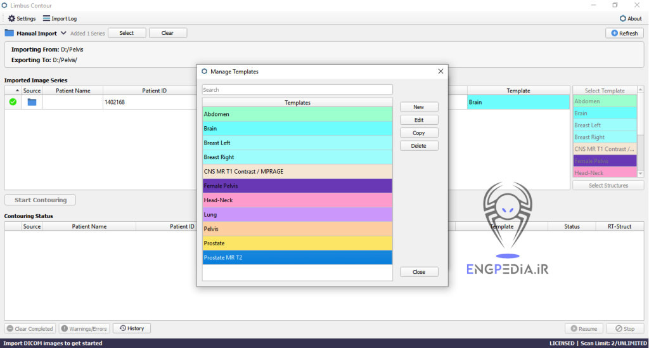Screen dimensions: 649x348
Task: Open the Brain template cell dropdown
Action: [518, 101]
